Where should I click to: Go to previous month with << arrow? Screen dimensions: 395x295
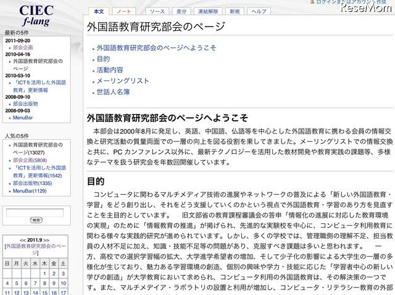pyautogui.click(x=23, y=240)
